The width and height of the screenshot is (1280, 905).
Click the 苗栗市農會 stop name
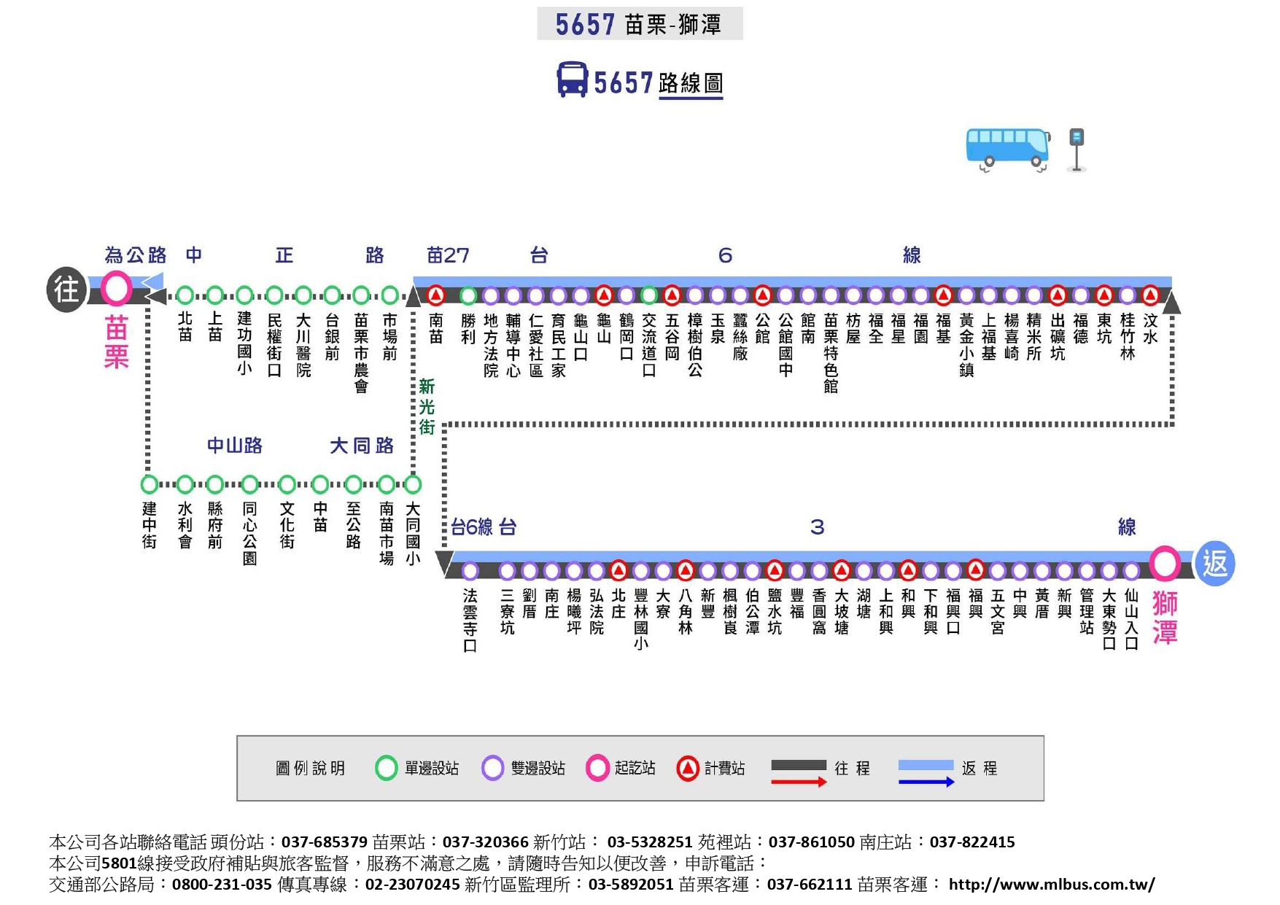pos(362,353)
